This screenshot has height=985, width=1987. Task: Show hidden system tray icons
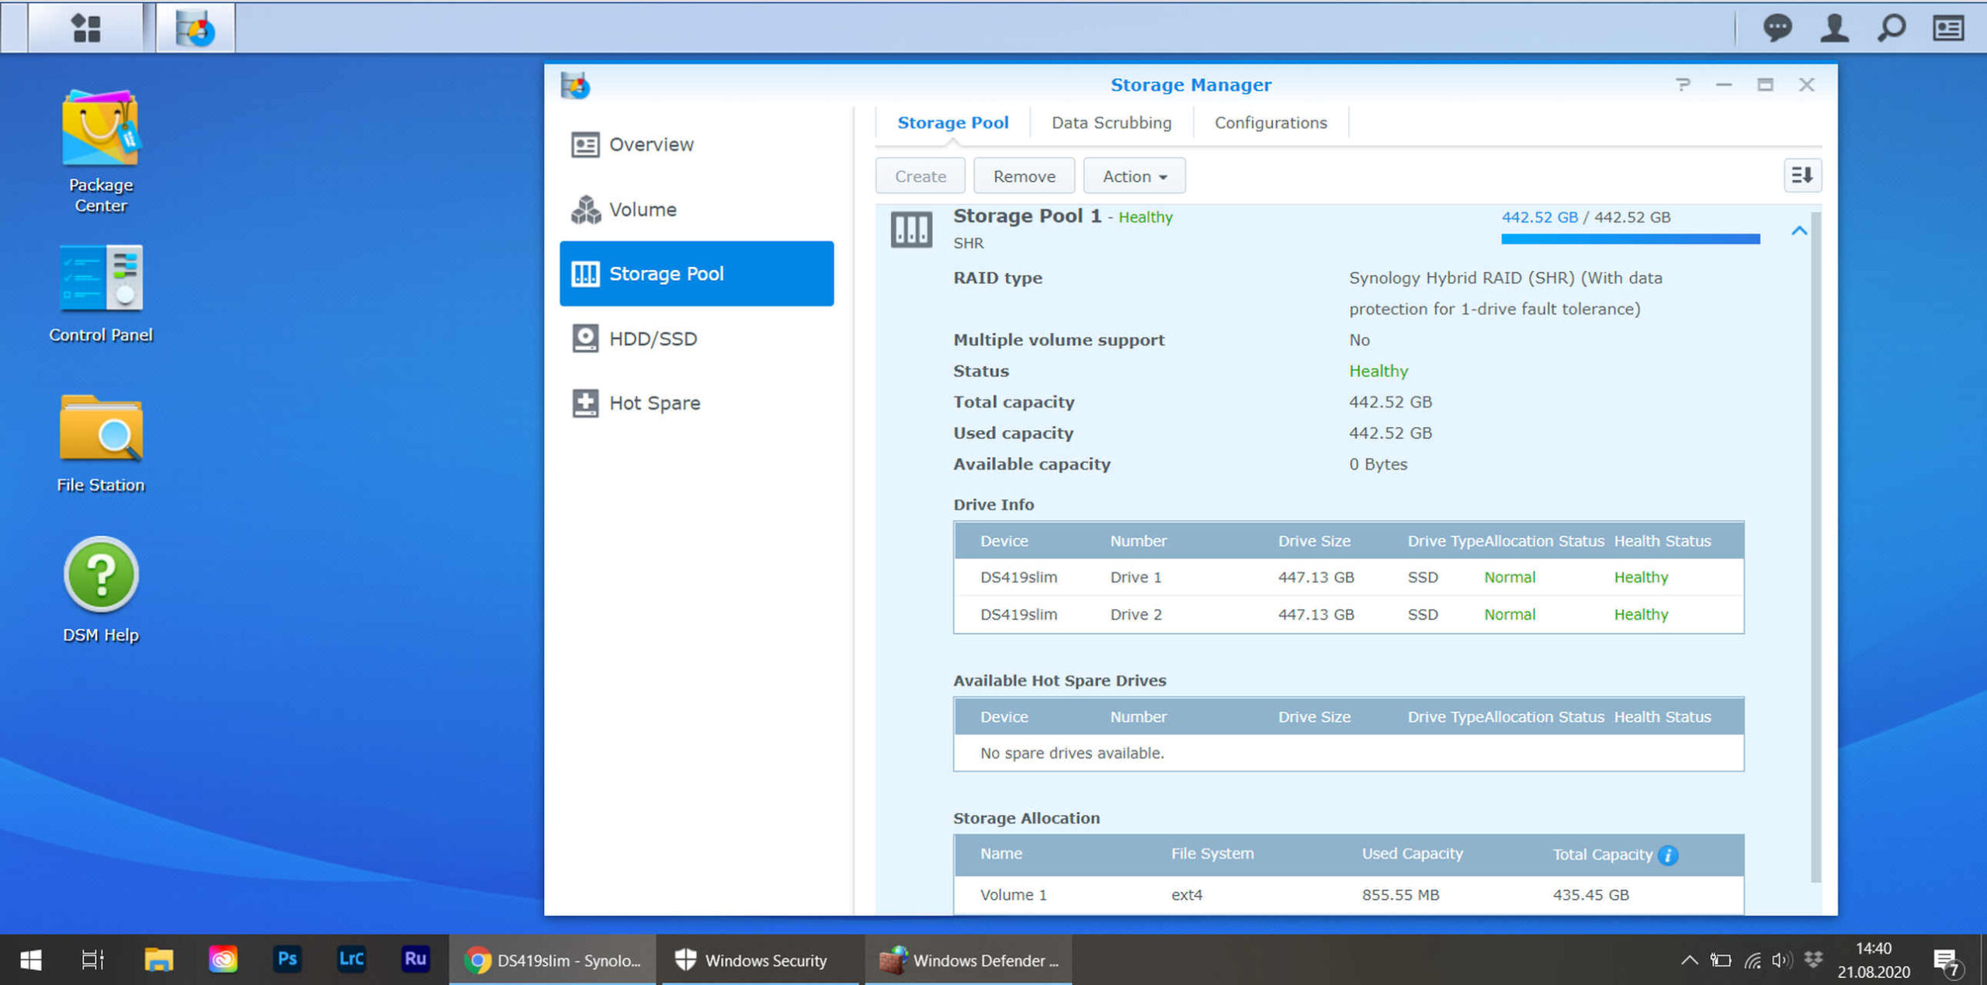pos(1689,960)
